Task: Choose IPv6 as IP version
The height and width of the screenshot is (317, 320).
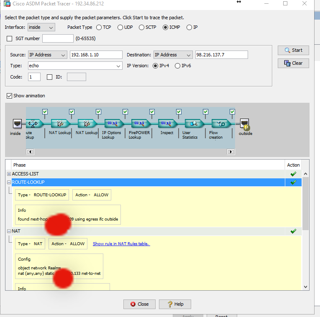Action: (x=177, y=66)
